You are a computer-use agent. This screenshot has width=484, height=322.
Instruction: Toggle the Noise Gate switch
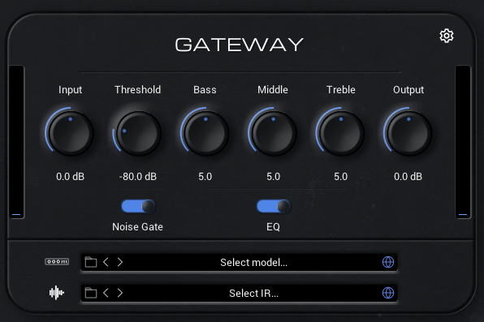click(138, 206)
